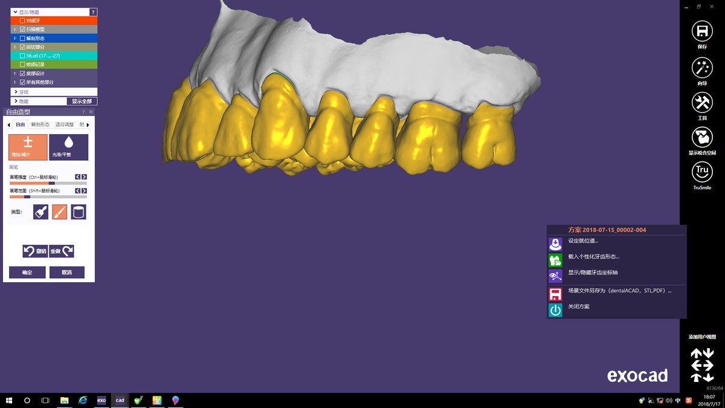
Task: Open File Explorer from the taskbar
Action: pos(64,400)
